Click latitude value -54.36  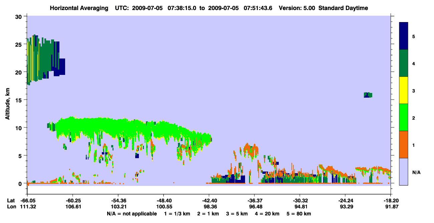(x=118, y=201)
